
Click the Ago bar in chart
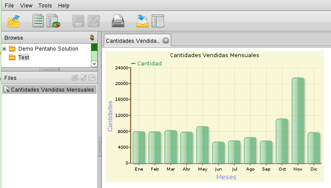point(250,150)
